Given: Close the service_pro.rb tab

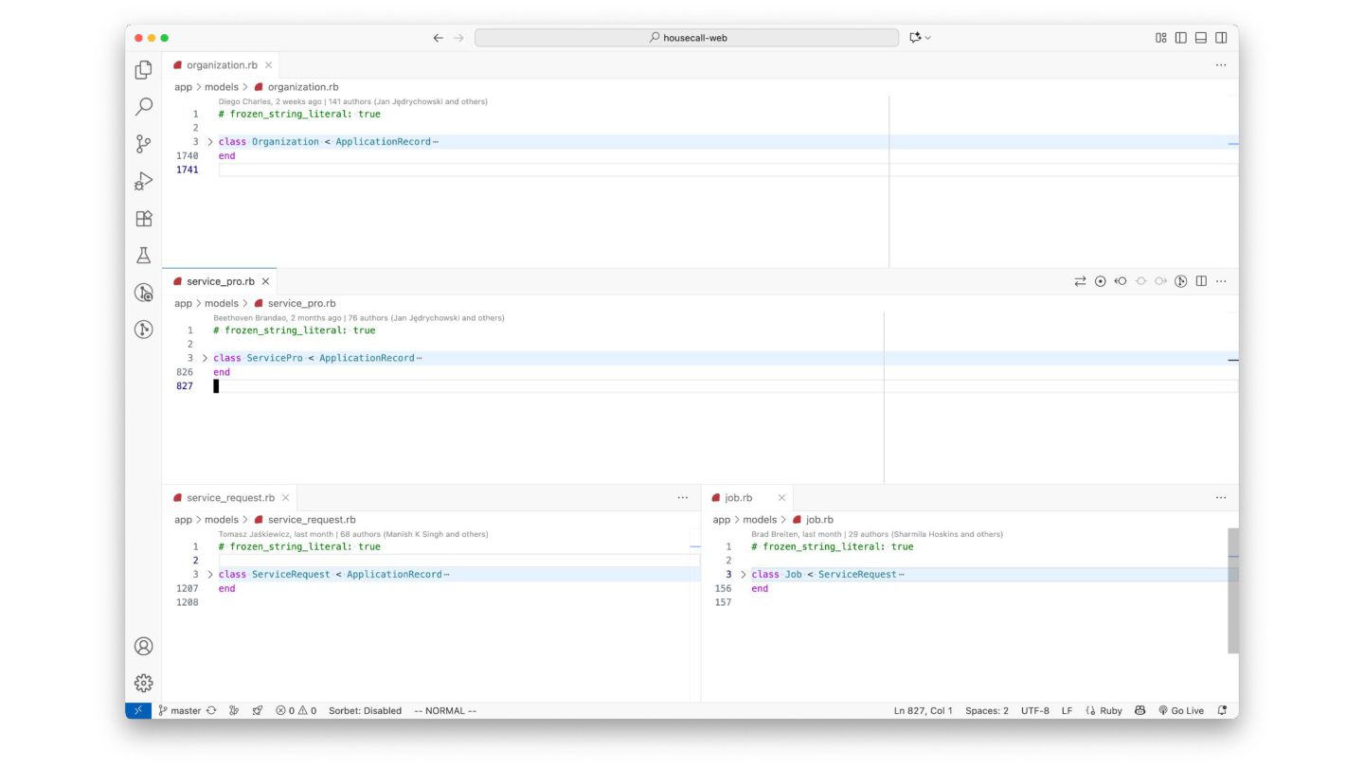Looking at the screenshot, I should [265, 281].
